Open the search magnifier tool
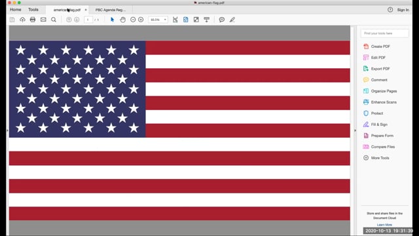419x236 pixels. [x=54, y=20]
